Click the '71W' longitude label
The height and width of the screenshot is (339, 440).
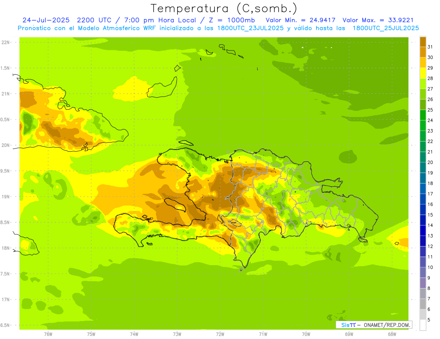tap(263, 334)
